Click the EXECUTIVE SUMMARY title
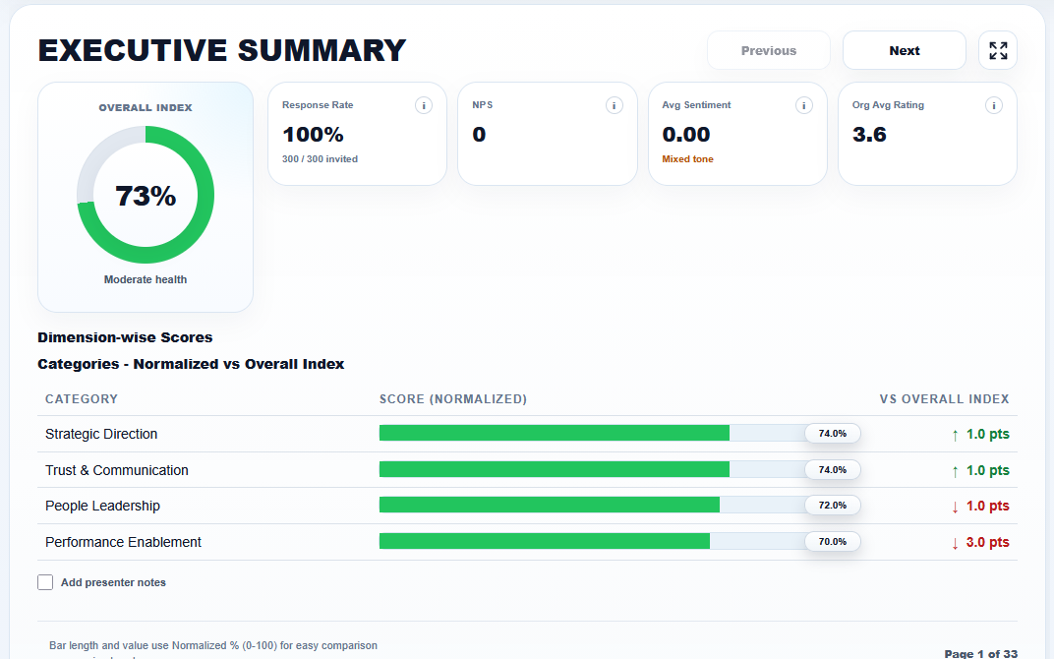The width and height of the screenshot is (1054, 659). tap(222, 50)
